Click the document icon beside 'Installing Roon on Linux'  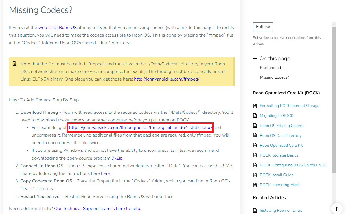tap(255, 211)
